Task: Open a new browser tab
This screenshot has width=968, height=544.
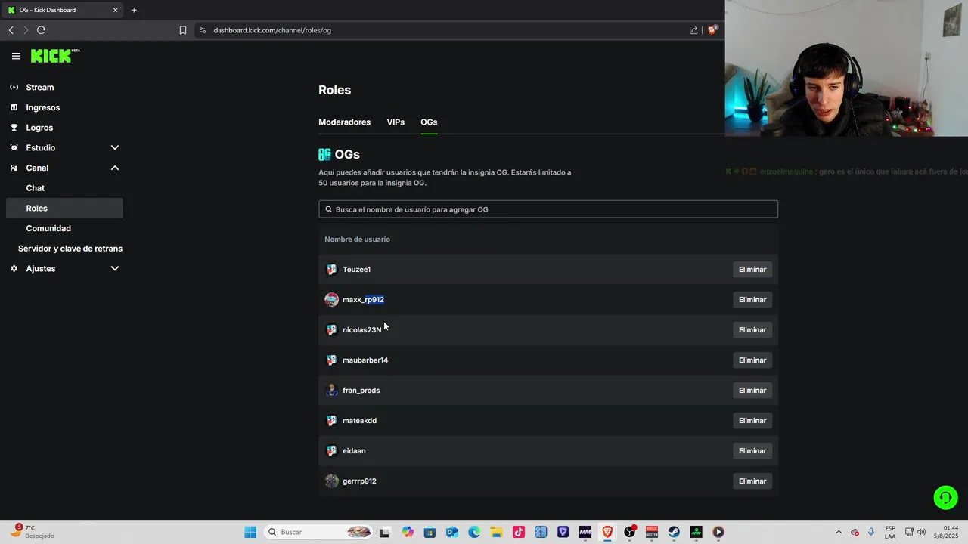Action: pyautogui.click(x=134, y=10)
